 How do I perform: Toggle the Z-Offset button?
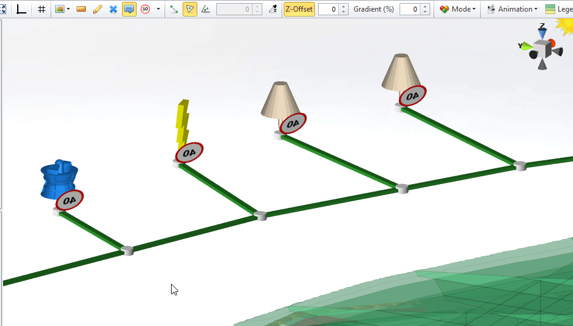tap(299, 9)
